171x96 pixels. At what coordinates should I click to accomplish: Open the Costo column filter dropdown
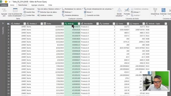(x=128, y=24)
